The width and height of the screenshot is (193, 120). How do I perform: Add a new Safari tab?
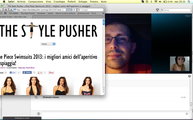click(103, 17)
